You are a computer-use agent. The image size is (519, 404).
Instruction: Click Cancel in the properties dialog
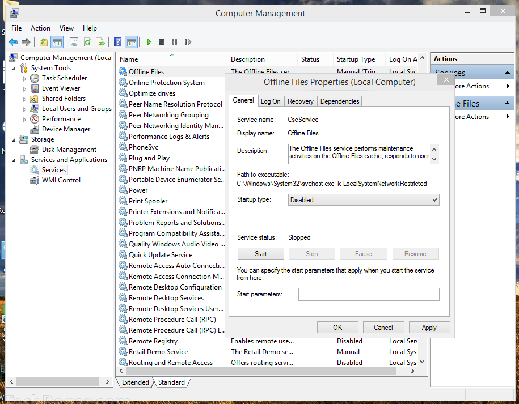click(383, 328)
